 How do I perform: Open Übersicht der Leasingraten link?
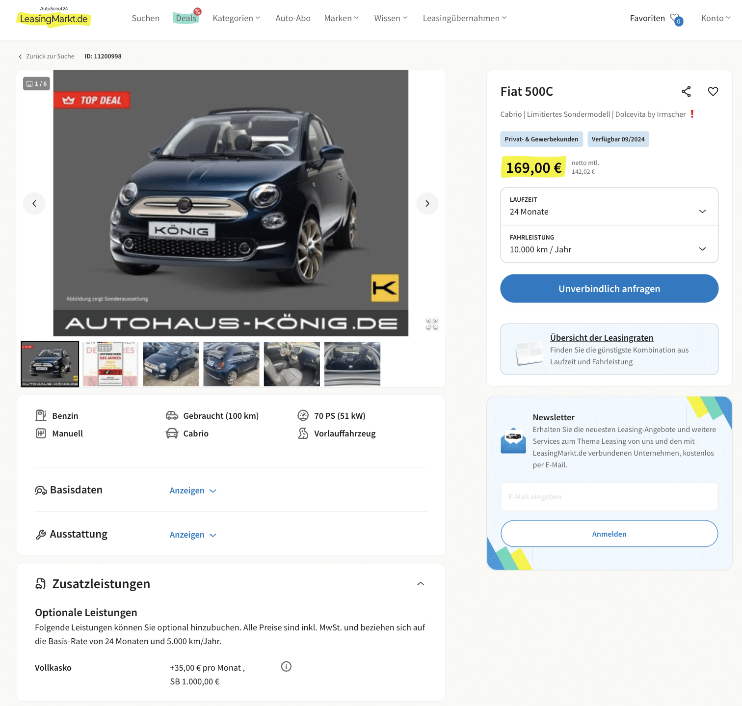point(601,338)
